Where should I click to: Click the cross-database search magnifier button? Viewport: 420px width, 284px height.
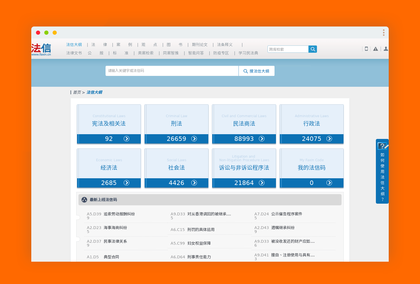(x=313, y=49)
